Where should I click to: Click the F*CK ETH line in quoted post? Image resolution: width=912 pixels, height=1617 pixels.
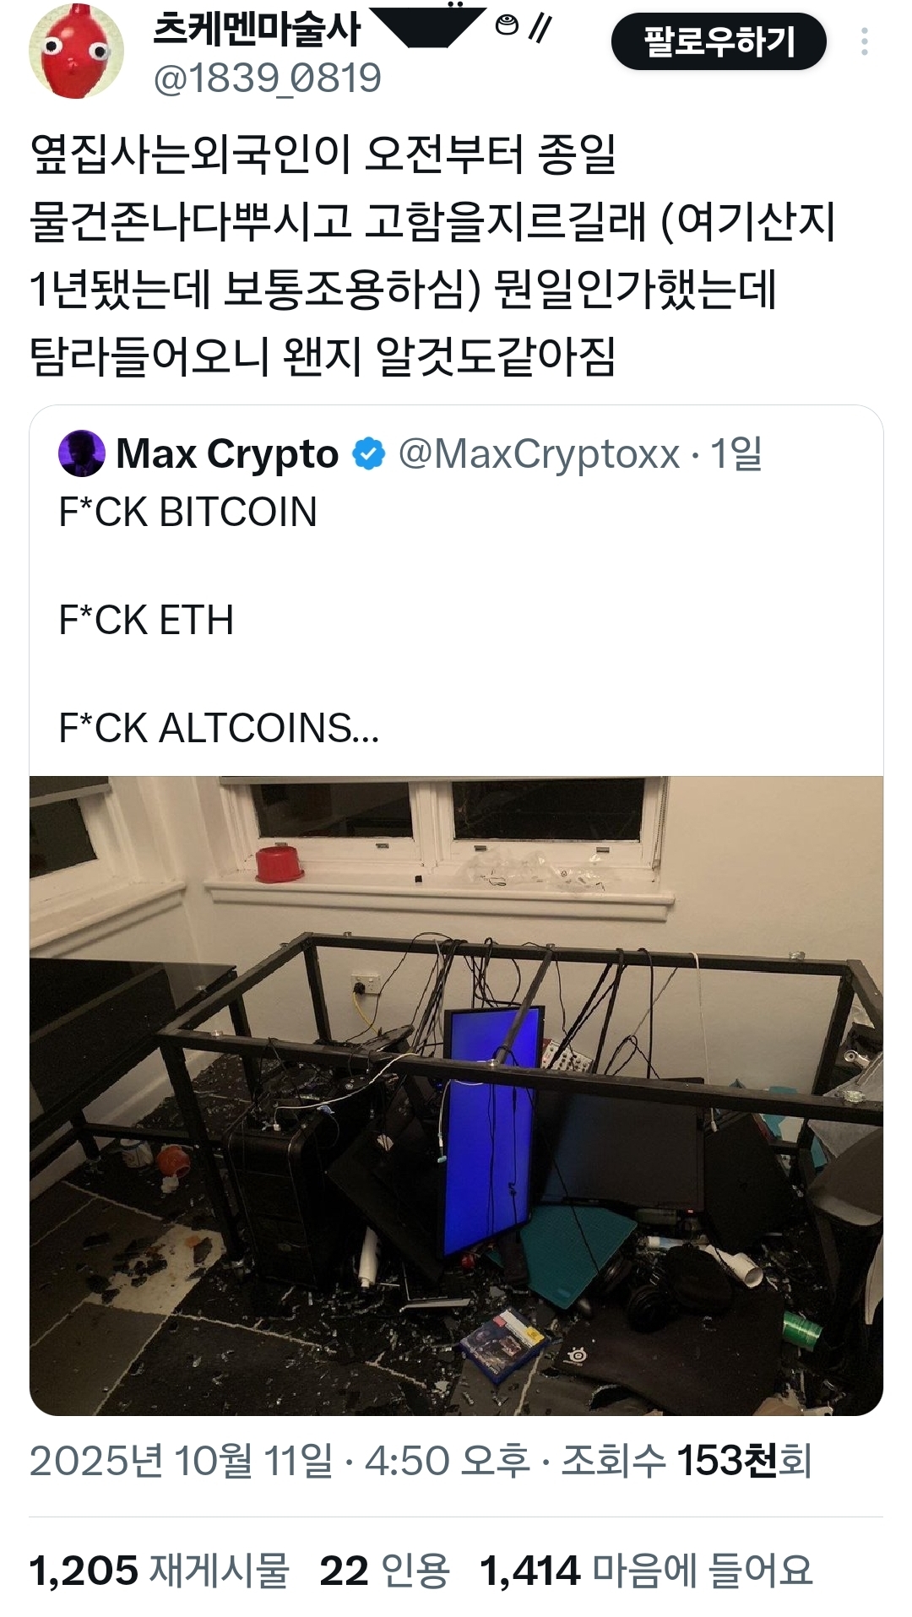(146, 620)
